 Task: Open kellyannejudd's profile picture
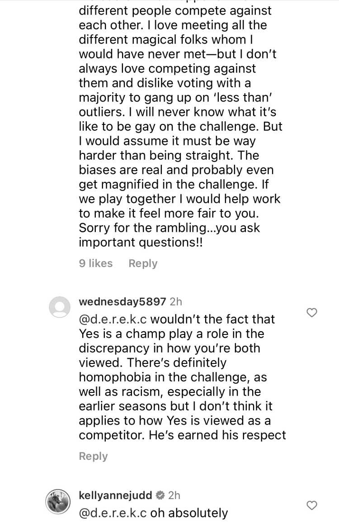pyautogui.click(x=58, y=501)
